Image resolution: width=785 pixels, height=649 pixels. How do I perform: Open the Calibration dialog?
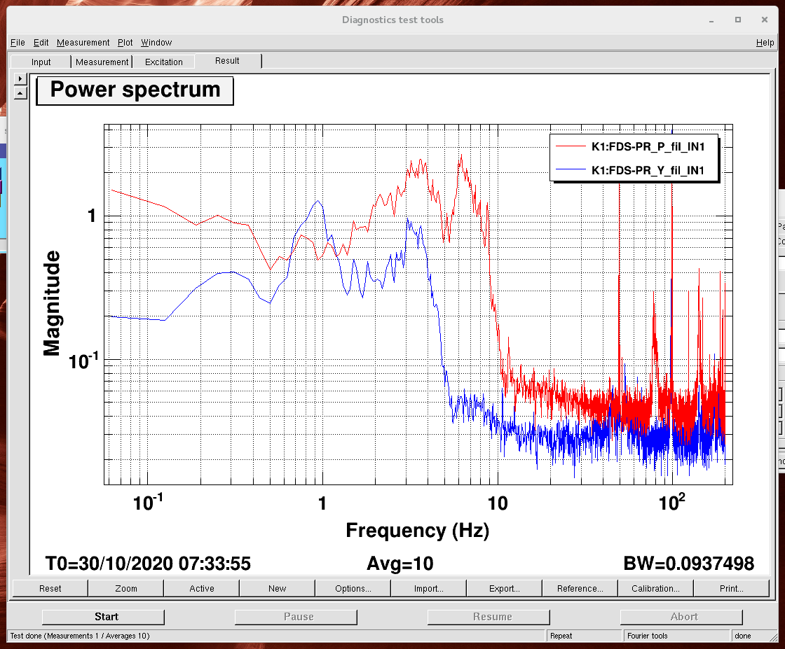tap(655, 588)
